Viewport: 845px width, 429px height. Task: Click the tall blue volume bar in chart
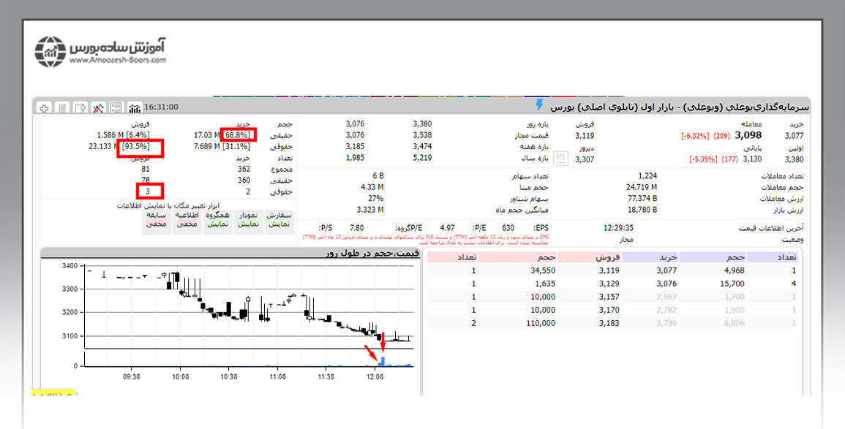382,360
